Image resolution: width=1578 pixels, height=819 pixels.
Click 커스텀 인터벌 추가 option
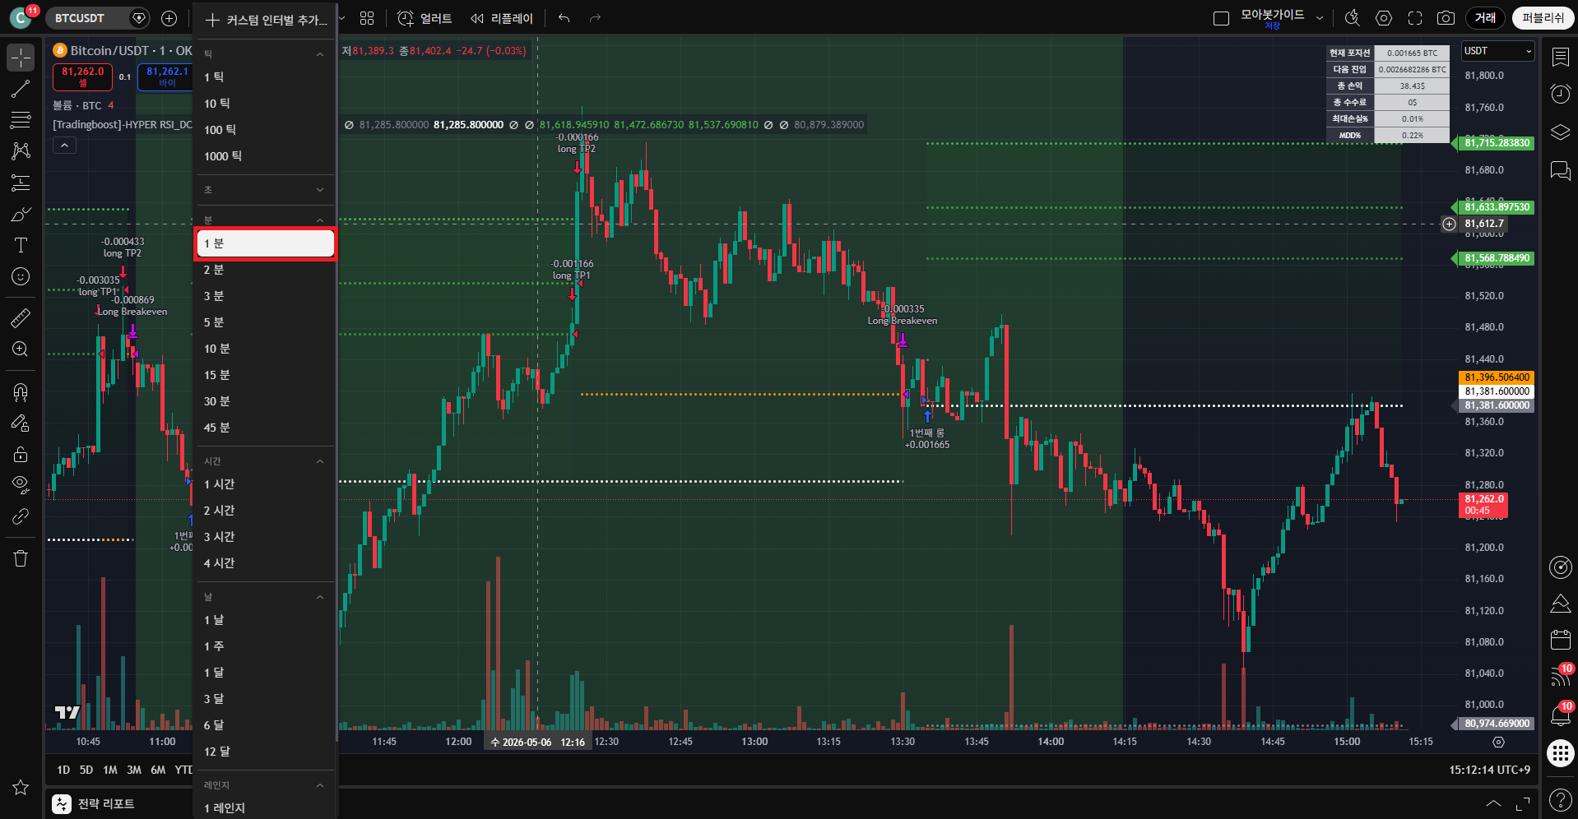pyautogui.click(x=265, y=20)
